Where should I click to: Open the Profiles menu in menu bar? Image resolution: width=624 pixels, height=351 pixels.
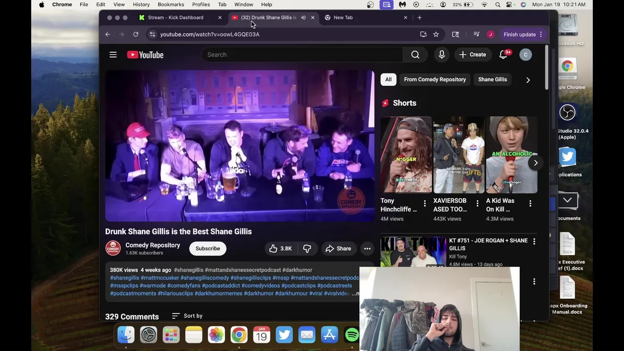click(201, 4)
